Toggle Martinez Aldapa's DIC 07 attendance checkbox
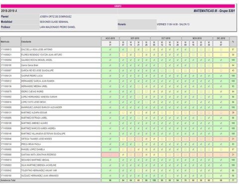This screenshot has width=239, height=185. point(221,113)
